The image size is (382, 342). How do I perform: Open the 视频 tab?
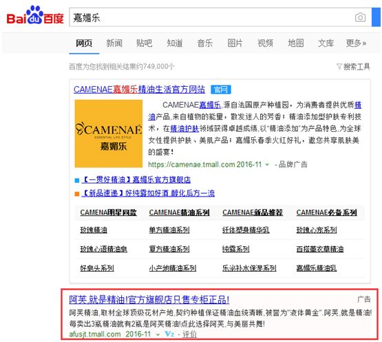click(265, 43)
